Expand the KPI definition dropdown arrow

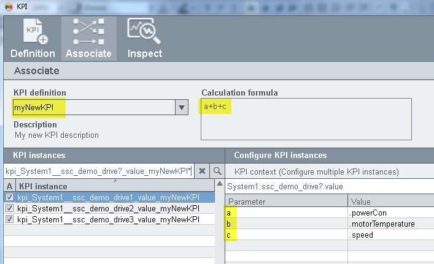coord(181,108)
